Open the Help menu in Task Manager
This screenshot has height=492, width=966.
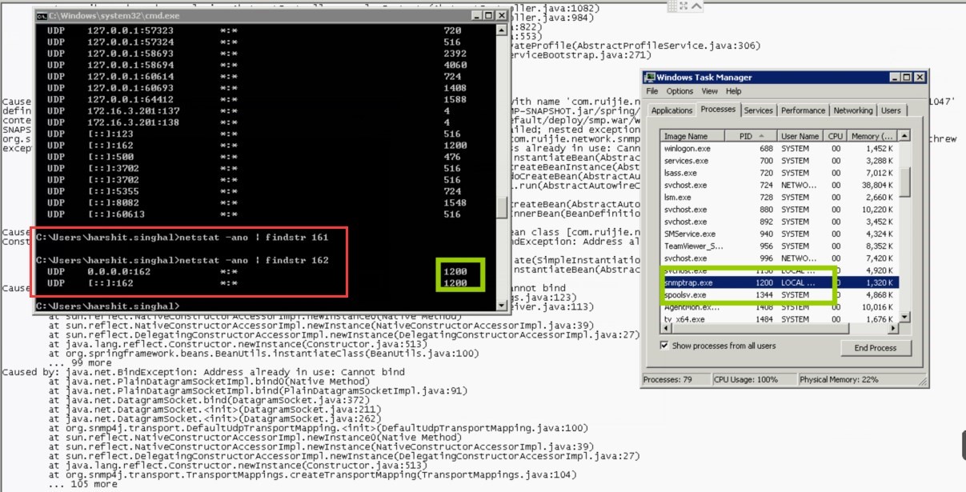[734, 91]
